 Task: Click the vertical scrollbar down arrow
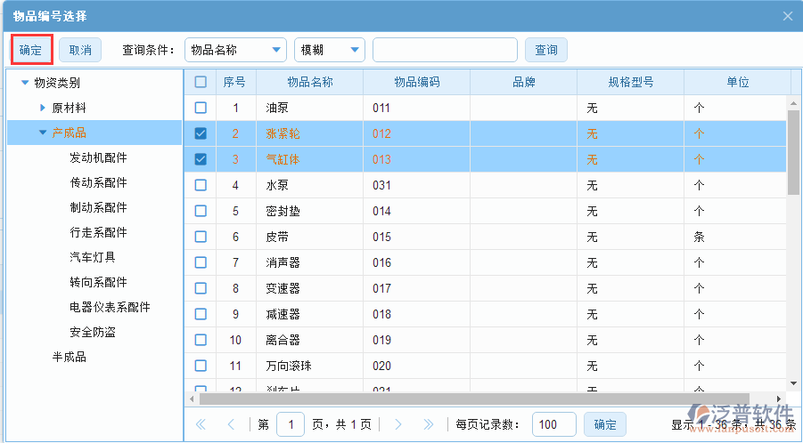[x=793, y=383]
